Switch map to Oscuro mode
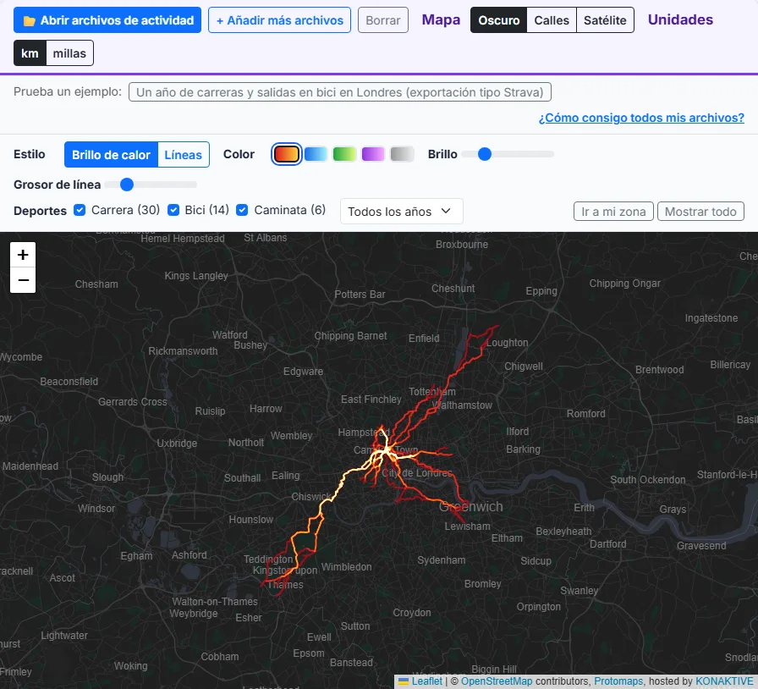Screen dimensions: 758x689 [x=499, y=19]
